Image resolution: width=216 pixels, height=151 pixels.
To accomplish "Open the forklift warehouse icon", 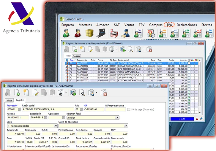I will pos(101,33).
